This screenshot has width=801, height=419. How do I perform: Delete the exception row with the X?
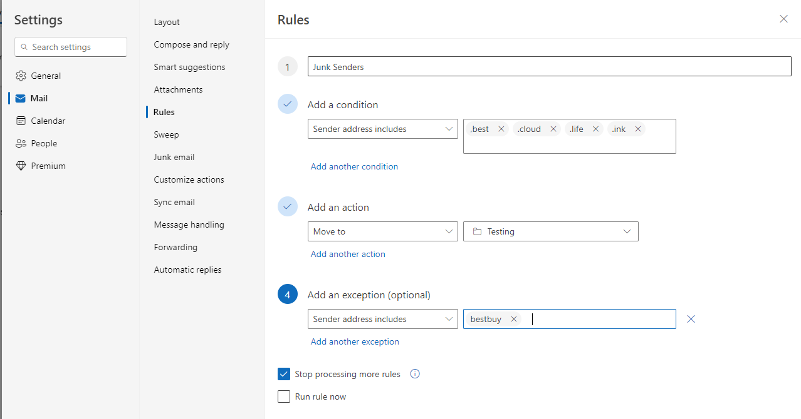[x=691, y=319]
